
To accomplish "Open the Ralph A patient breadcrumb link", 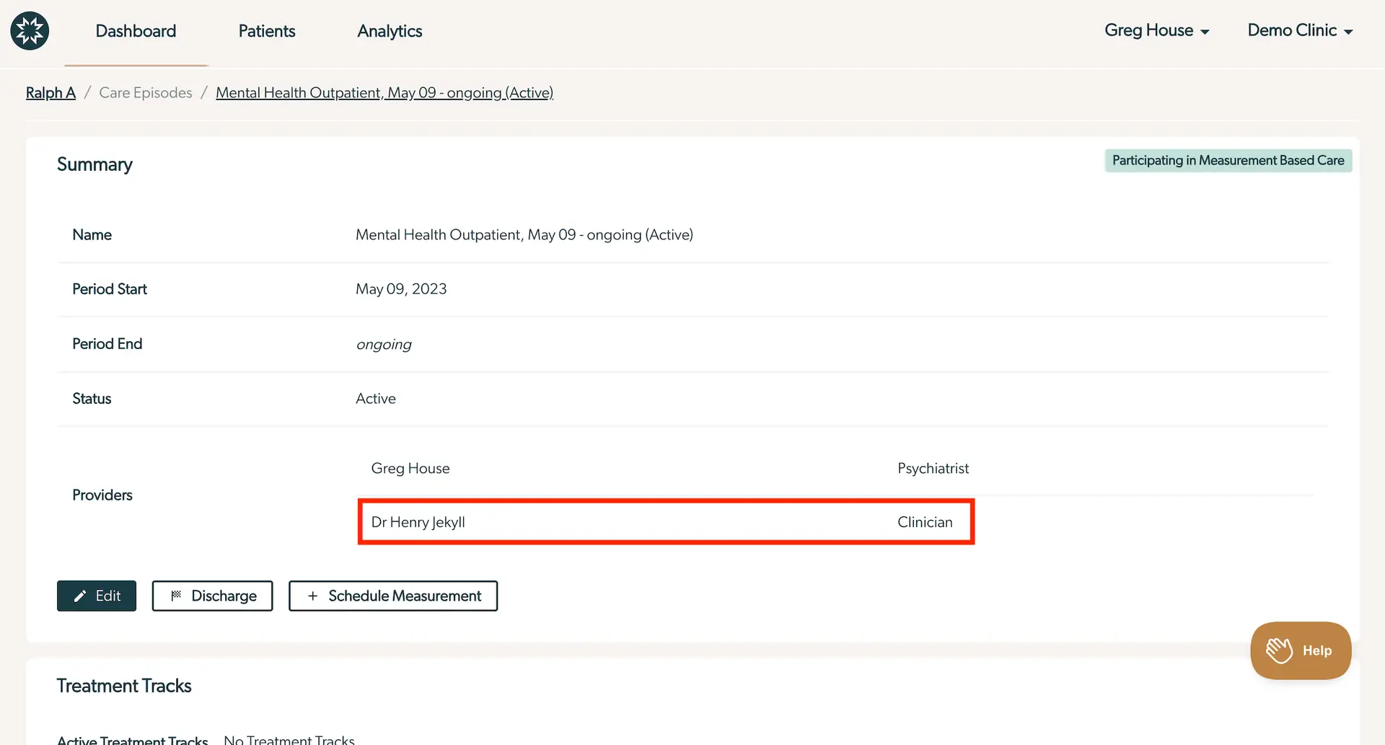I will (x=50, y=92).
